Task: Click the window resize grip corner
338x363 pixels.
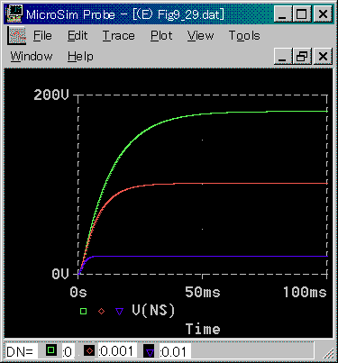Action: click(x=328, y=353)
